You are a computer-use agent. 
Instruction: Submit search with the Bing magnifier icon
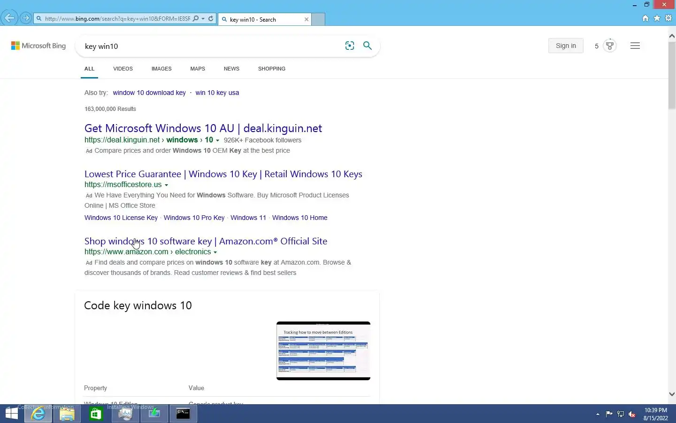[368, 46]
